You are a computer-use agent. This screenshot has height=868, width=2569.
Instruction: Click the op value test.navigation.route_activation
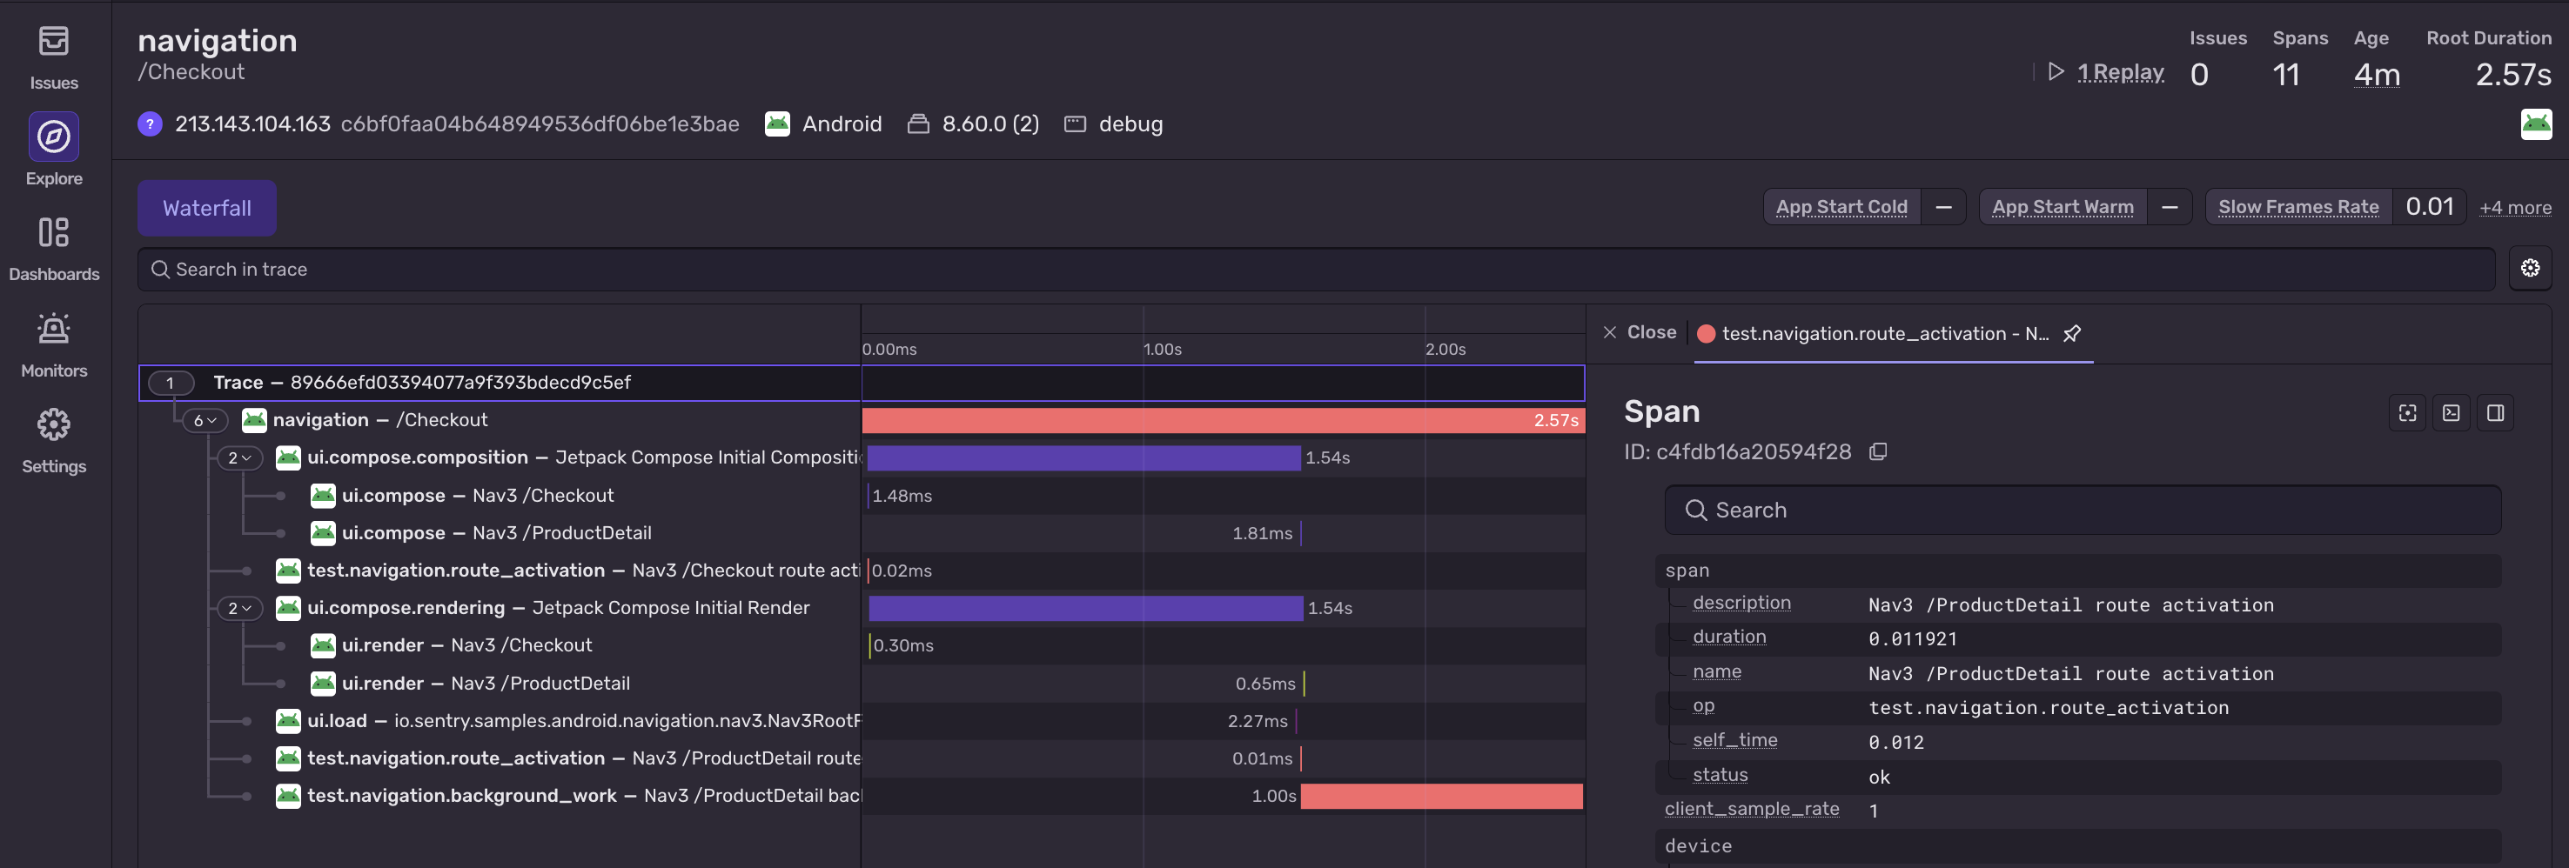point(2049,708)
